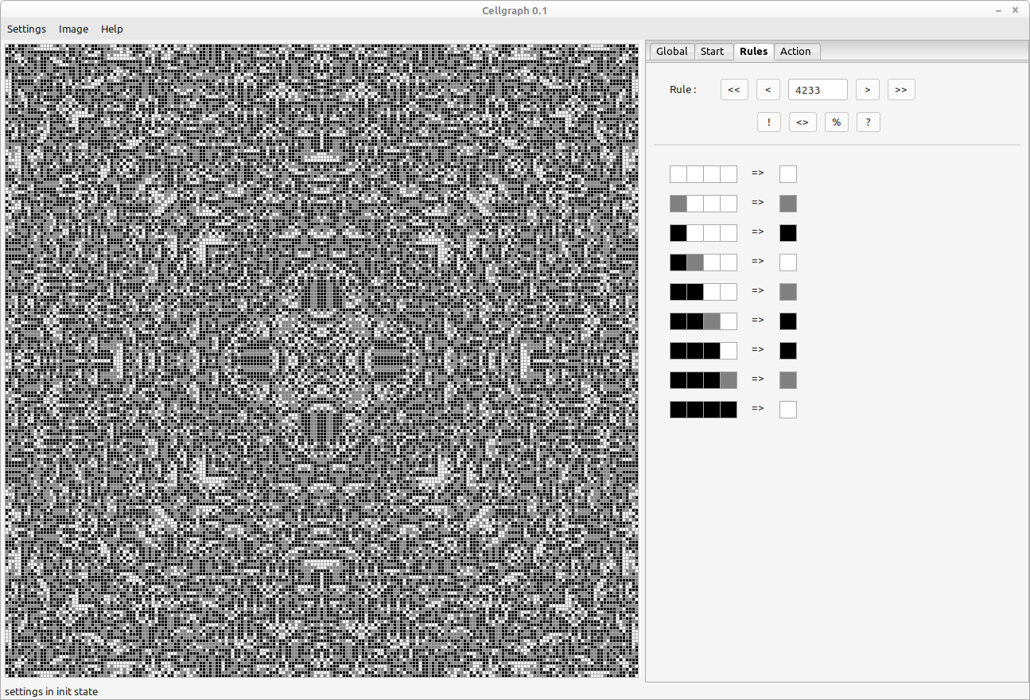
Task: Open the Image menu
Action: point(73,29)
